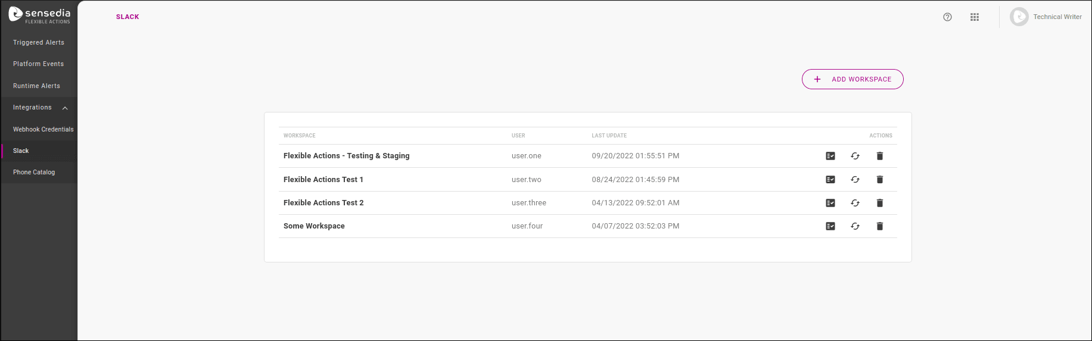Click user.four cell
This screenshot has height=341, width=1092.
click(x=527, y=226)
